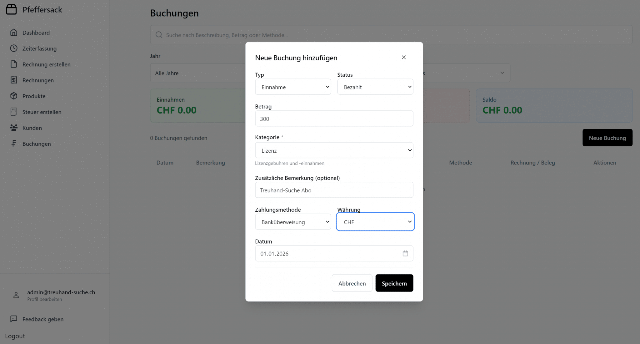Expand the Kategorie dropdown showing Lizenz
The height and width of the screenshot is (344, 640).
pos(334,150)
